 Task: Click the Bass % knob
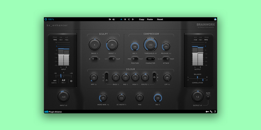(116, 77)
